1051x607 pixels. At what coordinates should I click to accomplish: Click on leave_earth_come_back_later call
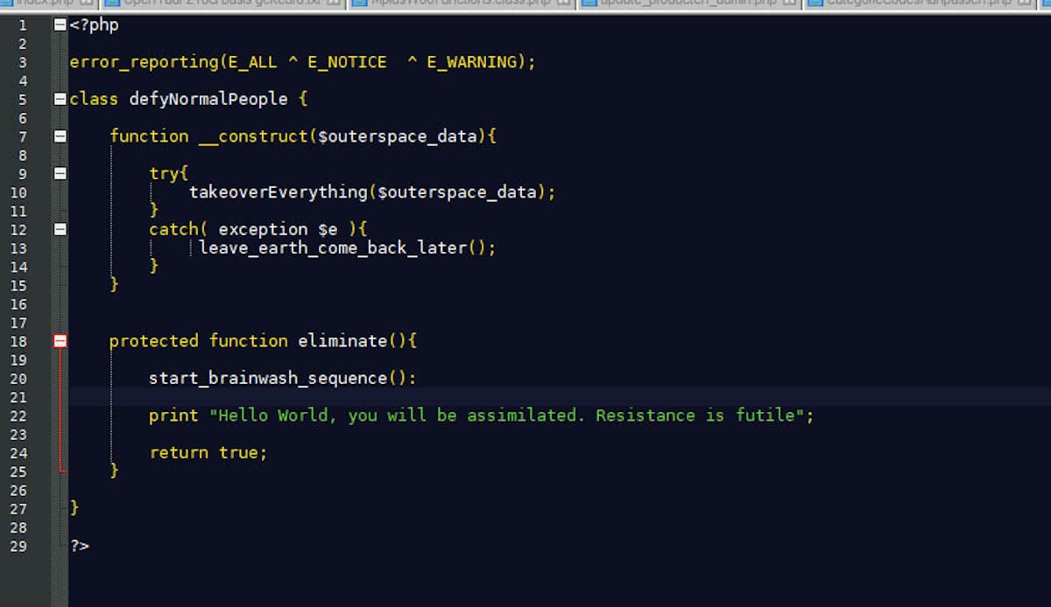pos(333,248)
